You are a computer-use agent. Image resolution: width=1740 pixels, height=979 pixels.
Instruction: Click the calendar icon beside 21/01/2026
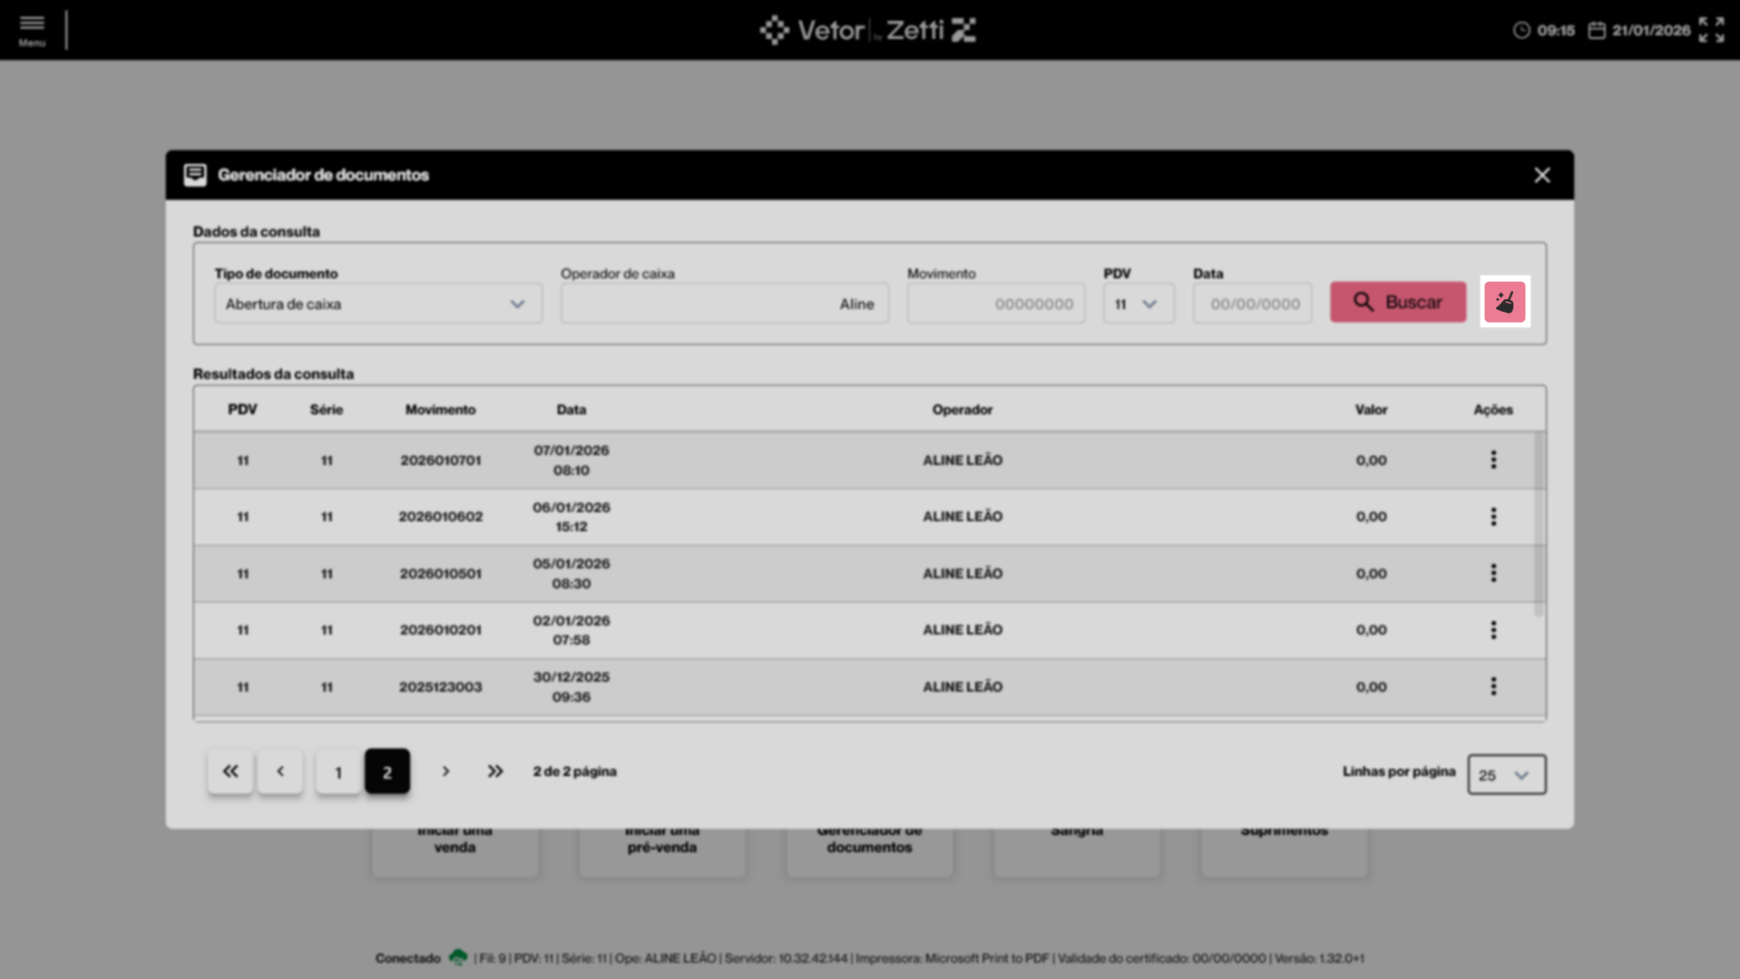1597,31
